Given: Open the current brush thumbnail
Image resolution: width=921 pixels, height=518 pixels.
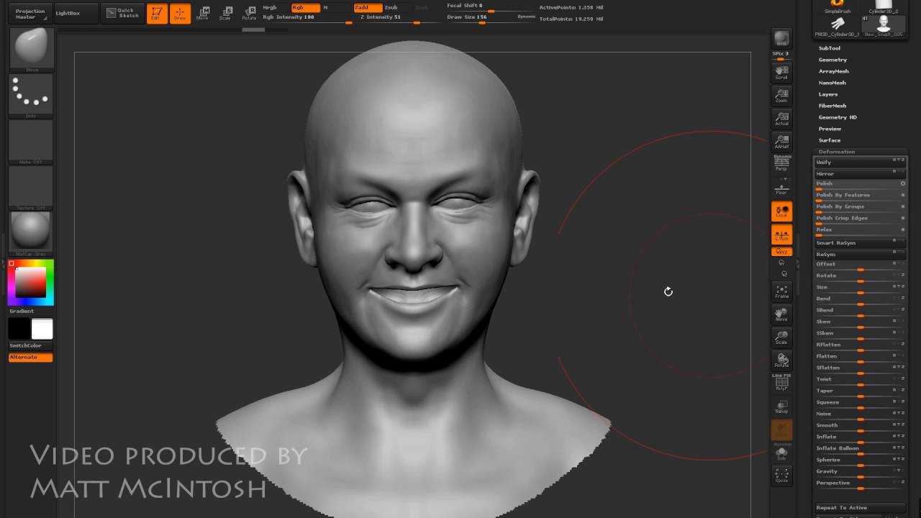Looking at the screenshot, I should 31,50.
